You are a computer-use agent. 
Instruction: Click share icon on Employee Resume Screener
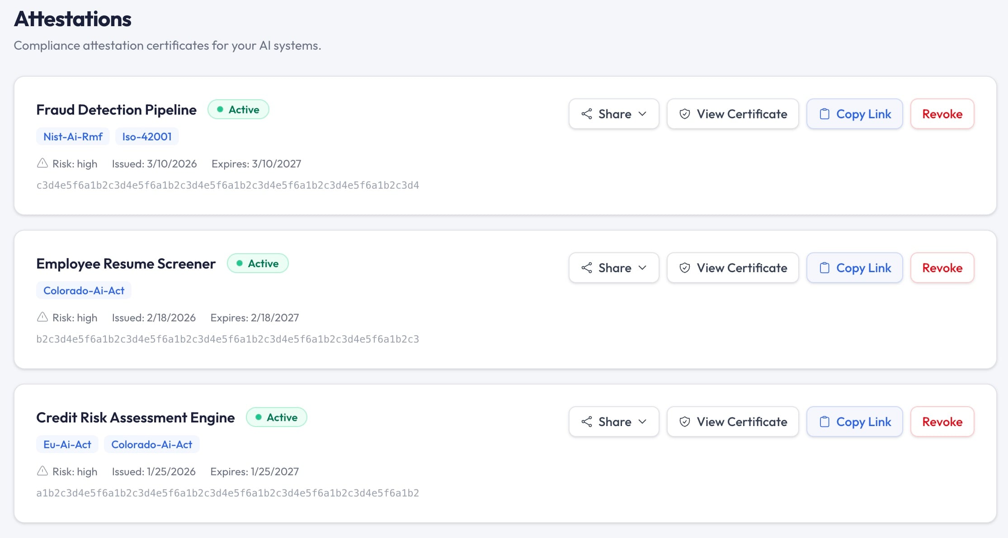pyautogui.click(x=587, y=268)
